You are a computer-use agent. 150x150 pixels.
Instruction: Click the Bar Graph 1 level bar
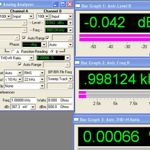[x=115, y=38]
